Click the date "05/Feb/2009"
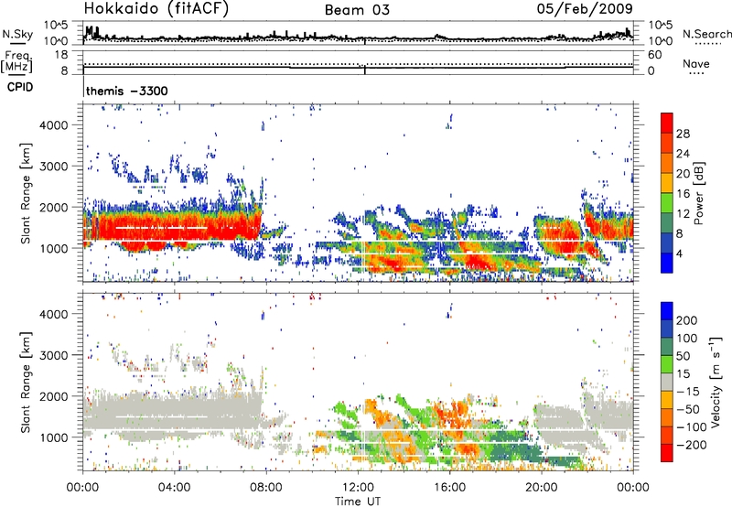732x507 pixels. (x=585, y=8)
